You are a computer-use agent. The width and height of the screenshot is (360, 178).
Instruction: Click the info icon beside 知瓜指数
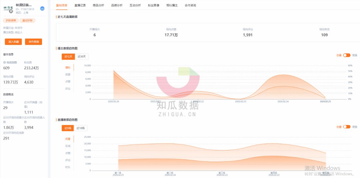[4, 62]
